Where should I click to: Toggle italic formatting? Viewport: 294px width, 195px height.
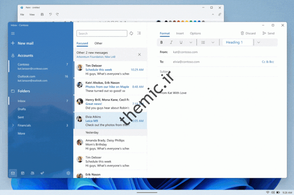point(171,42)
